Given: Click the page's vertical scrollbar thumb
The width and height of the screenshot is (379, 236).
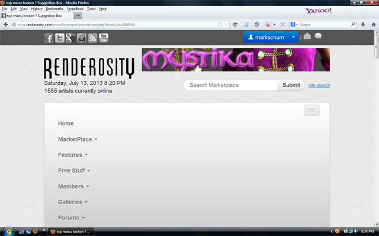Looking at the screenshot, I should click(377, 47).
